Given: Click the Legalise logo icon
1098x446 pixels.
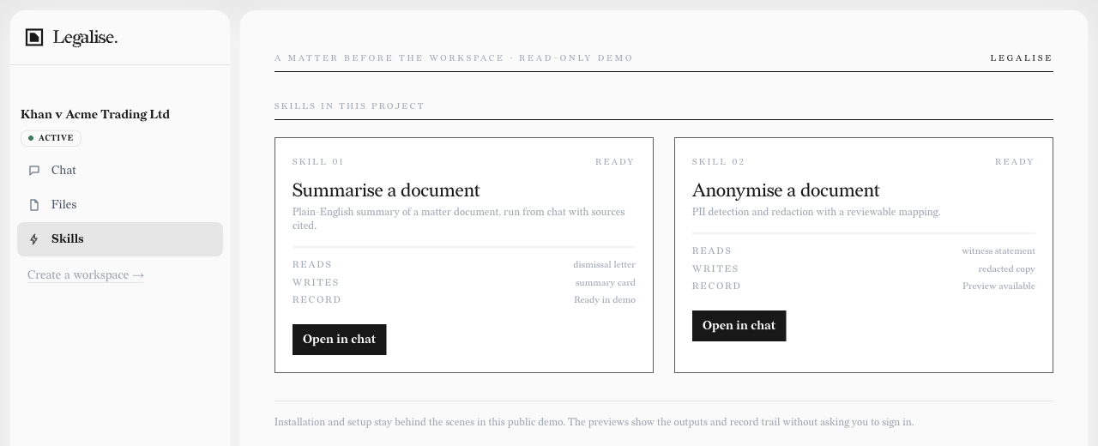Looking at the screenshot, I should (34, 37).
